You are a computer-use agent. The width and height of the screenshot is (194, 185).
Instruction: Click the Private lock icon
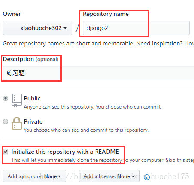coord(17,123)
